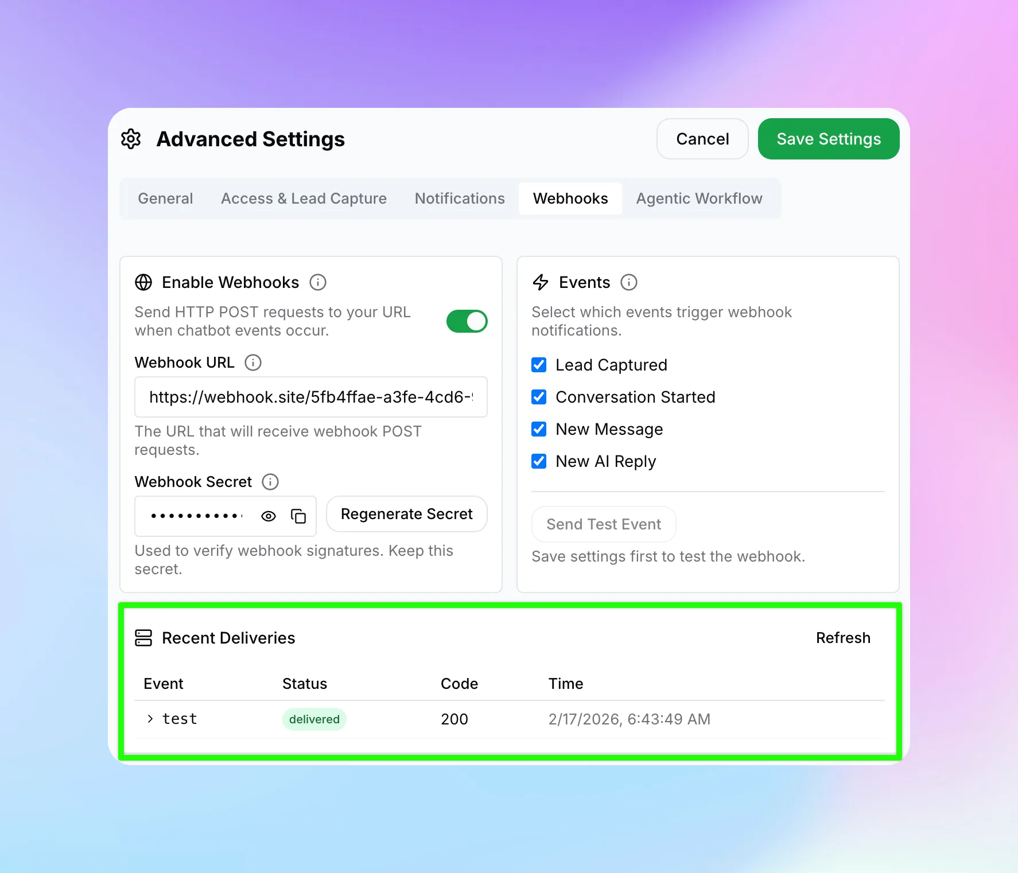Click the Send Test Event button
The width and height of the screenshot is (1018, 873).
click(603, 524)
